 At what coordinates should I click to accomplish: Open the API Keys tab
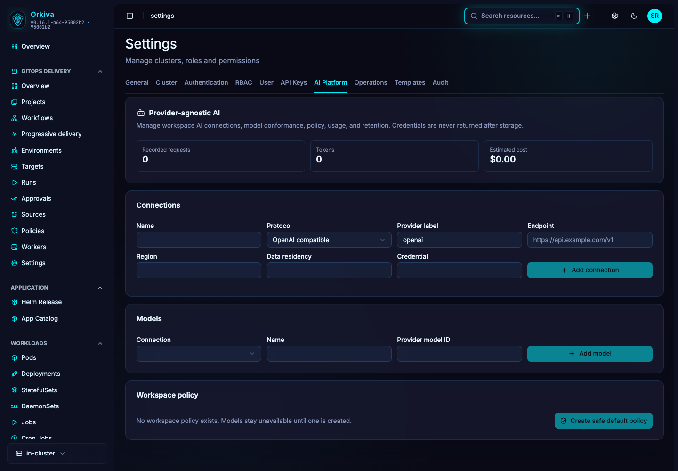coord(294,83)
